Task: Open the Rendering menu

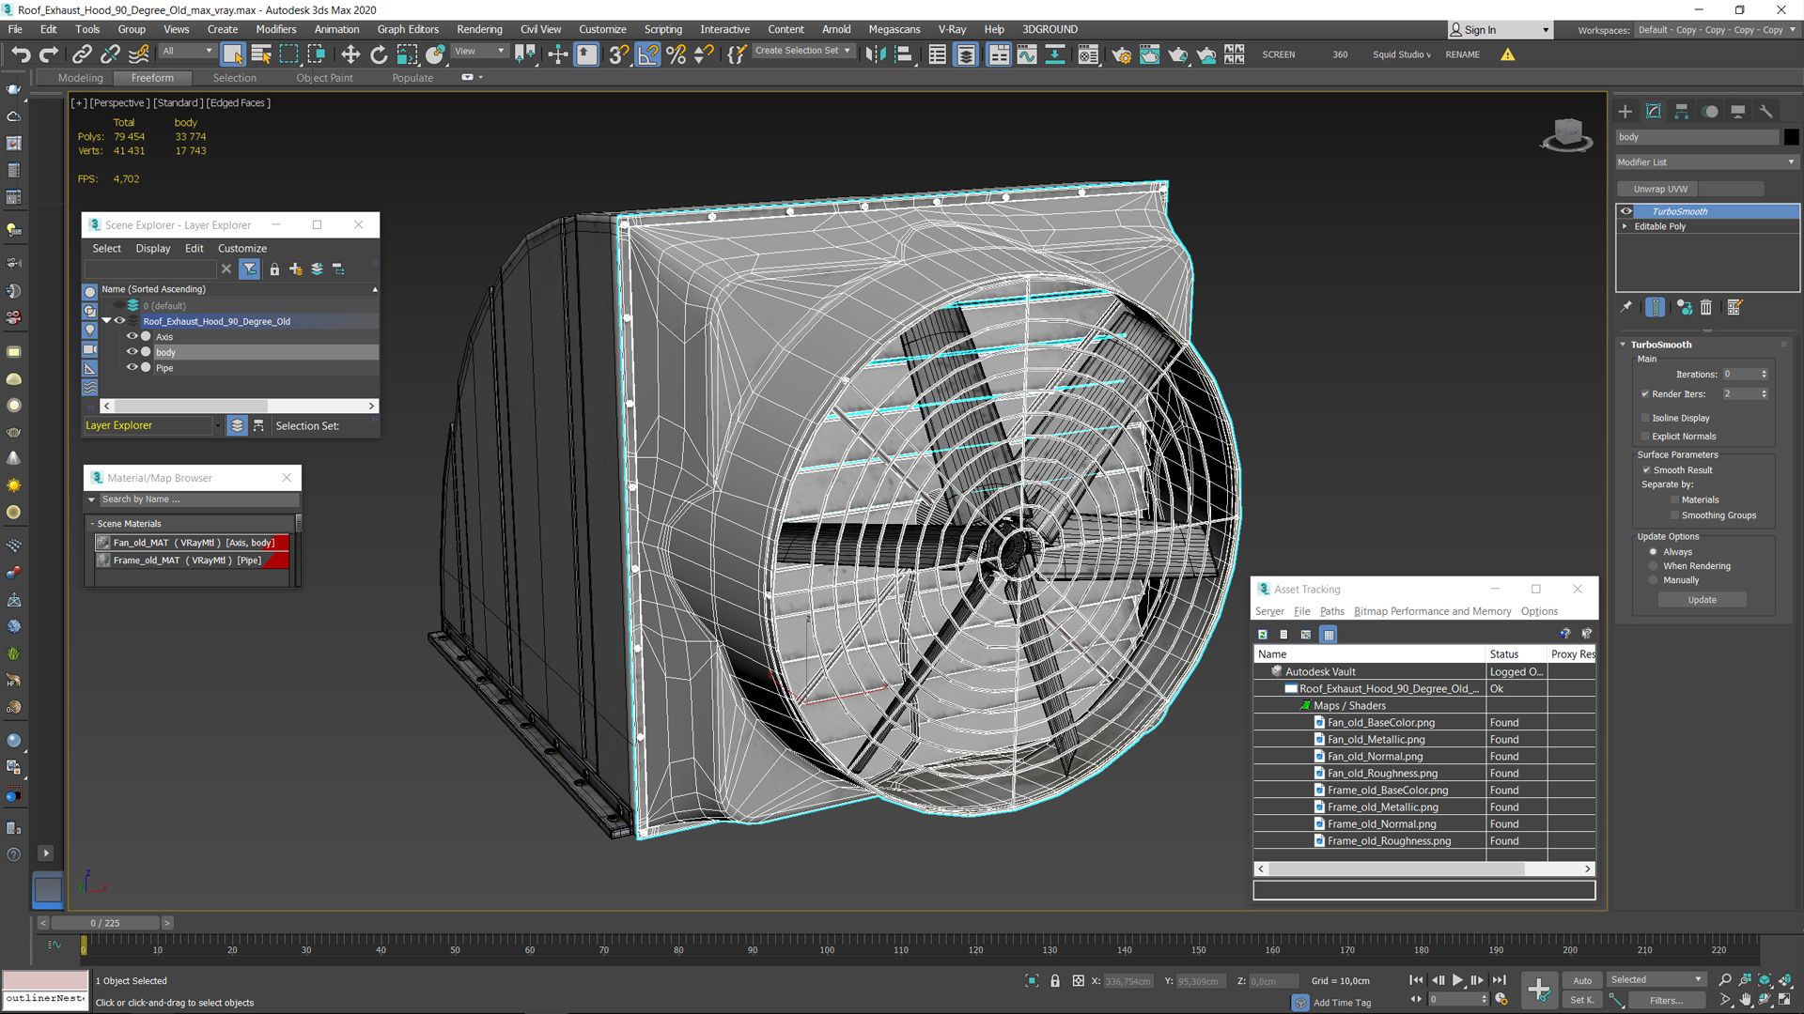Action: tap(479, 29)
